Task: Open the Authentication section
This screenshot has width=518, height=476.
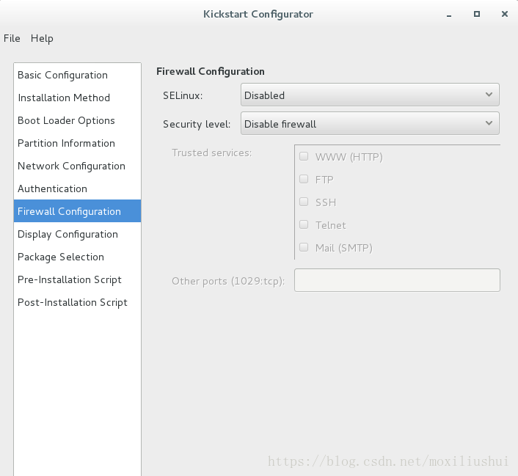Action: pyautogui.click(x=77, y=188)
